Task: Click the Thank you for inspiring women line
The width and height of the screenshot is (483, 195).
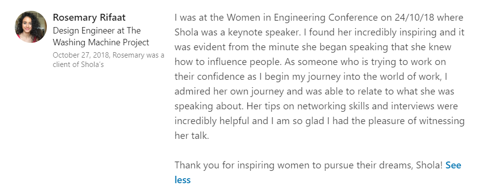Action: pyautogui.click(x=309, y=165)
